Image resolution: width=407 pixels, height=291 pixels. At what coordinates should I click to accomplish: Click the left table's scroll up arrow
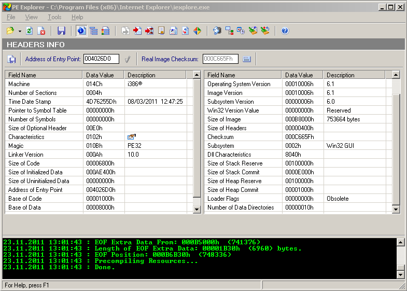197,75
